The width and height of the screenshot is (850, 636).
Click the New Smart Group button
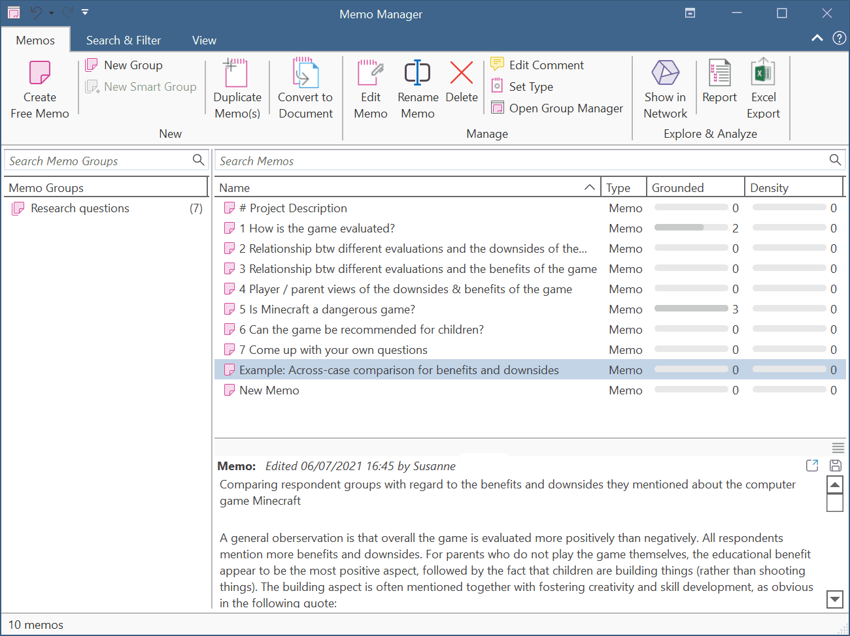[141, 87]
